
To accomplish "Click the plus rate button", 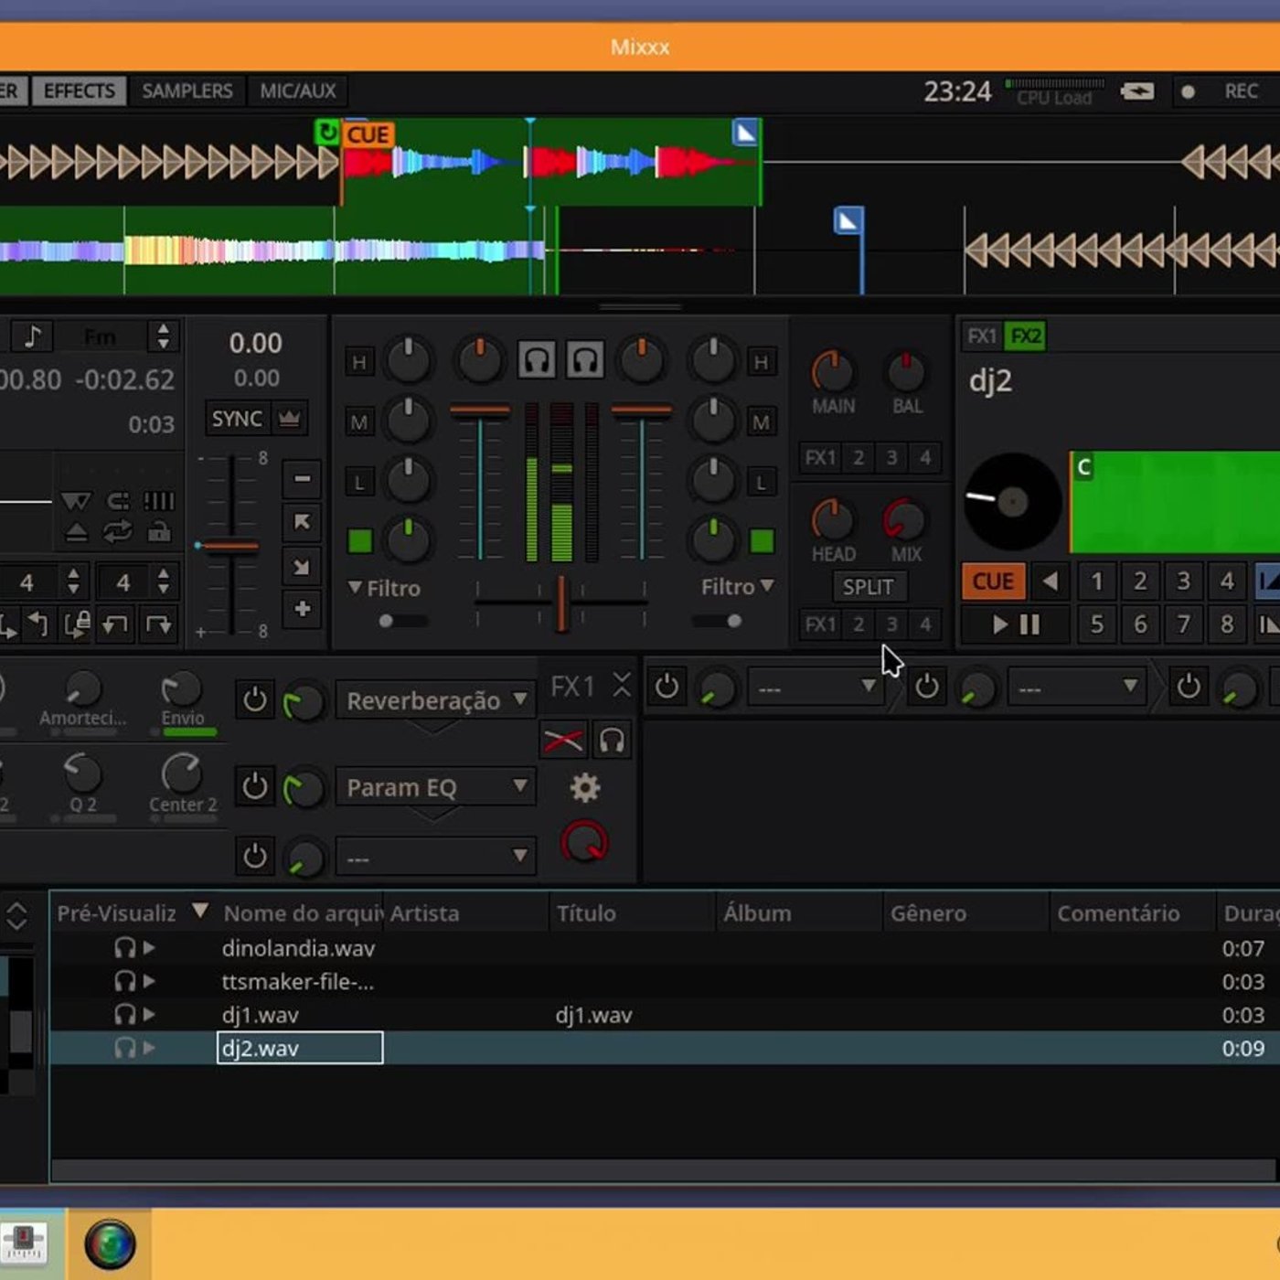I will coord(302,609).
